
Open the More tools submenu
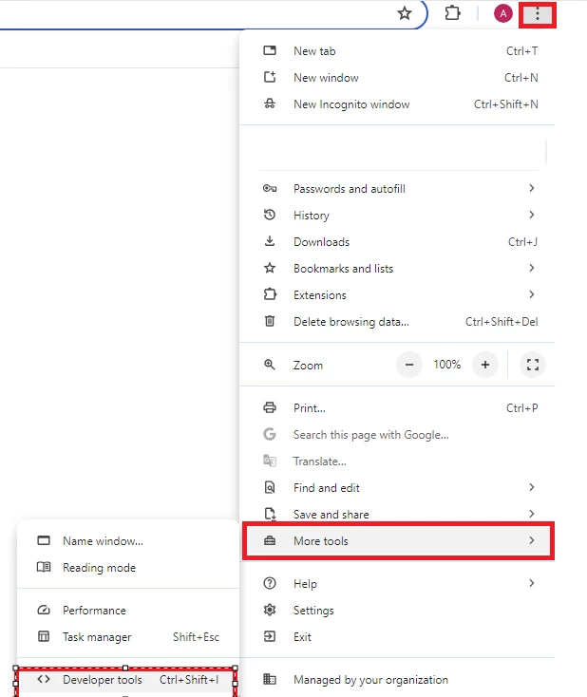click(x=398, y=541)
